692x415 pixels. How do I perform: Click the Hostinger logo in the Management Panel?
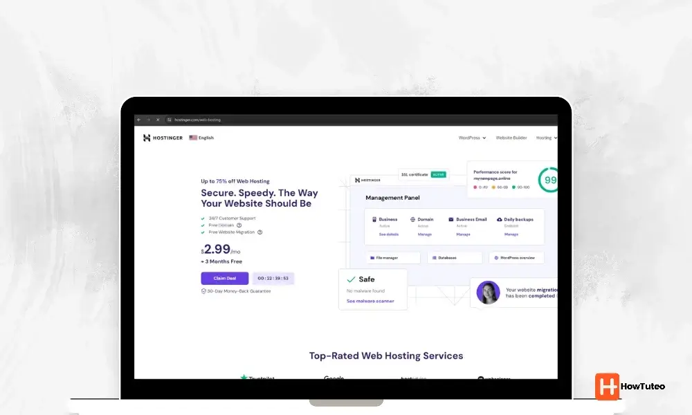[367, 180]
